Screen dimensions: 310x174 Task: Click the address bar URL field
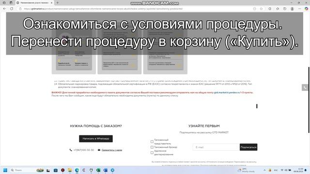coord(137,9)
